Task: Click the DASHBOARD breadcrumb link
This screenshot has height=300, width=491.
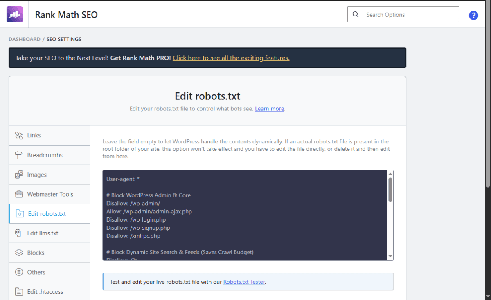Action: (x=25, y=39)
